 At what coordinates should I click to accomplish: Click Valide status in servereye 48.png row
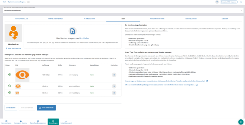pyautogui.click(x=92, y=86)
